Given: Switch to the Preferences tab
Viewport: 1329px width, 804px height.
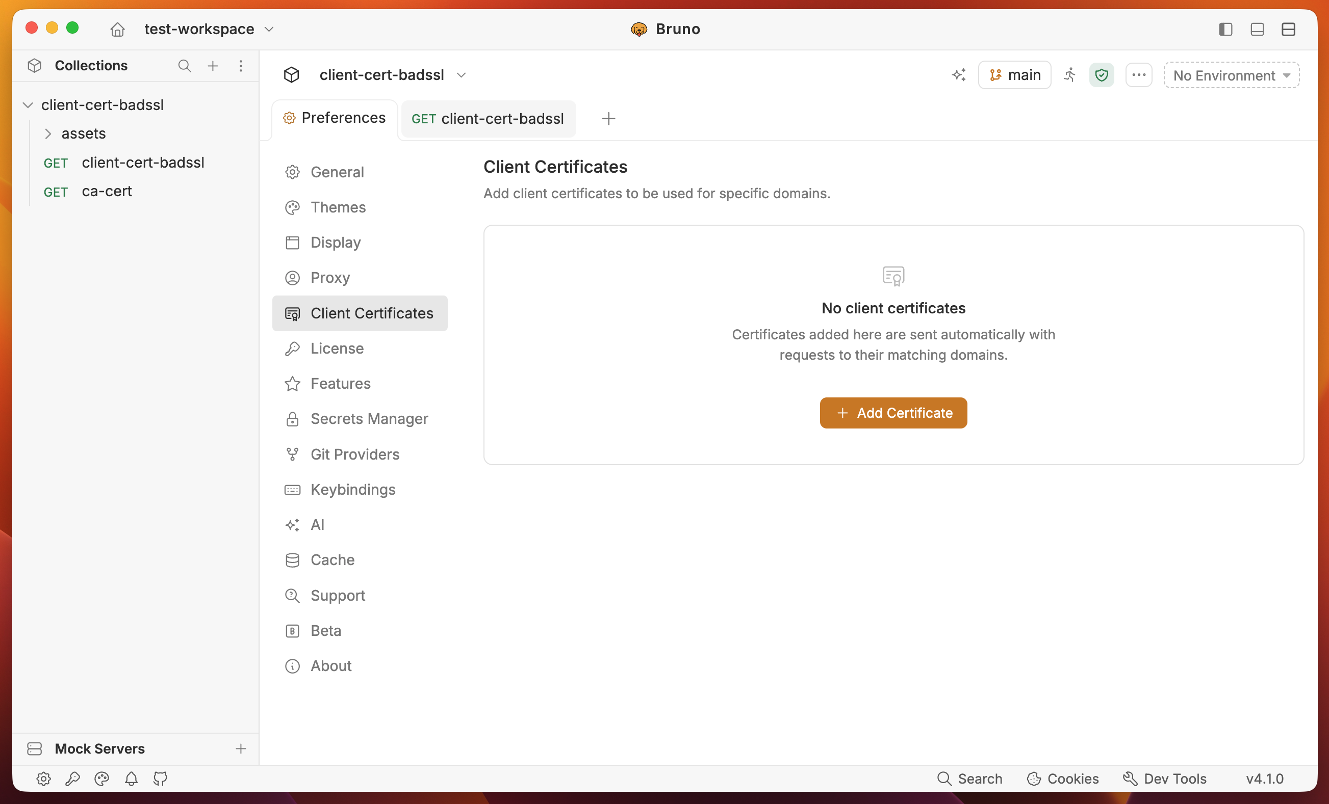Looking at the screenshot, I should (x=335, y=118).
